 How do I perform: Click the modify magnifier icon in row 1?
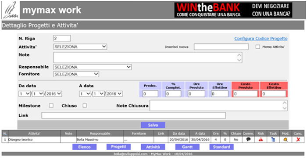(286, 140)
